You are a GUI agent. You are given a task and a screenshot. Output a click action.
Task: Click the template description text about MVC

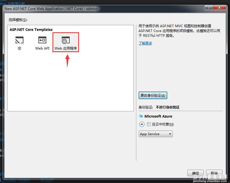179,31
